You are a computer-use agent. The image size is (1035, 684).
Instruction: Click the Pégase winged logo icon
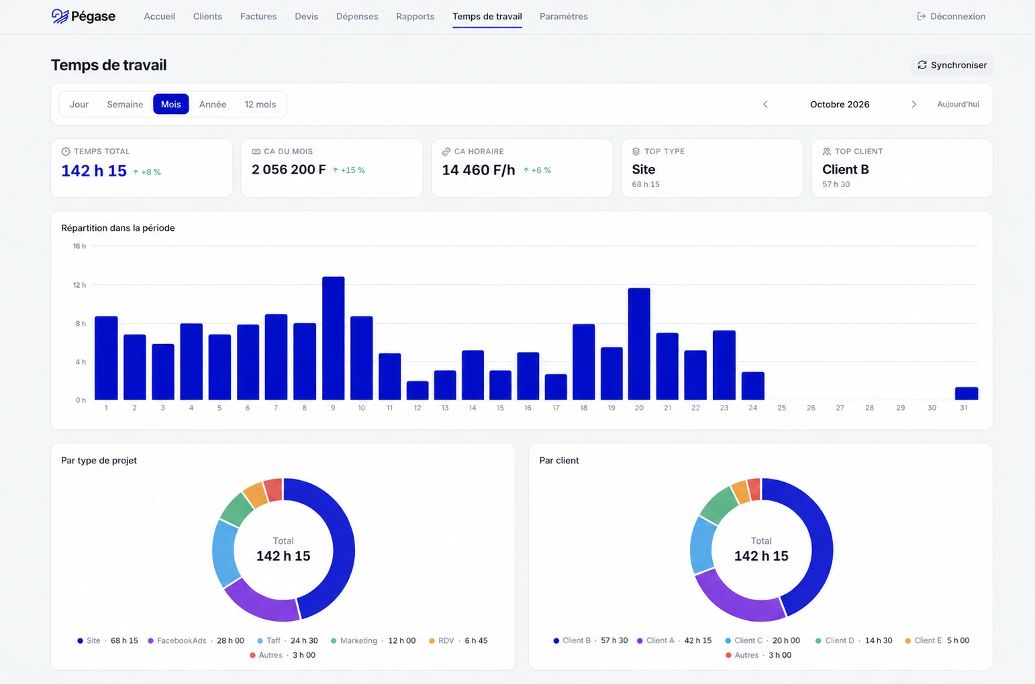tap(60, 16)
